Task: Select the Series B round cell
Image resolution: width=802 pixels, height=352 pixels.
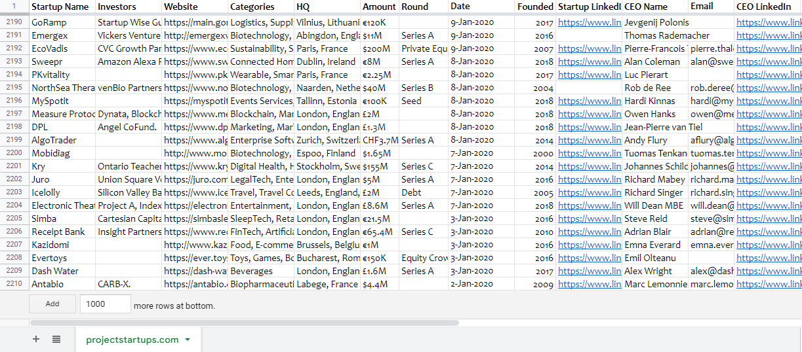Action: (x=424, y=88)
